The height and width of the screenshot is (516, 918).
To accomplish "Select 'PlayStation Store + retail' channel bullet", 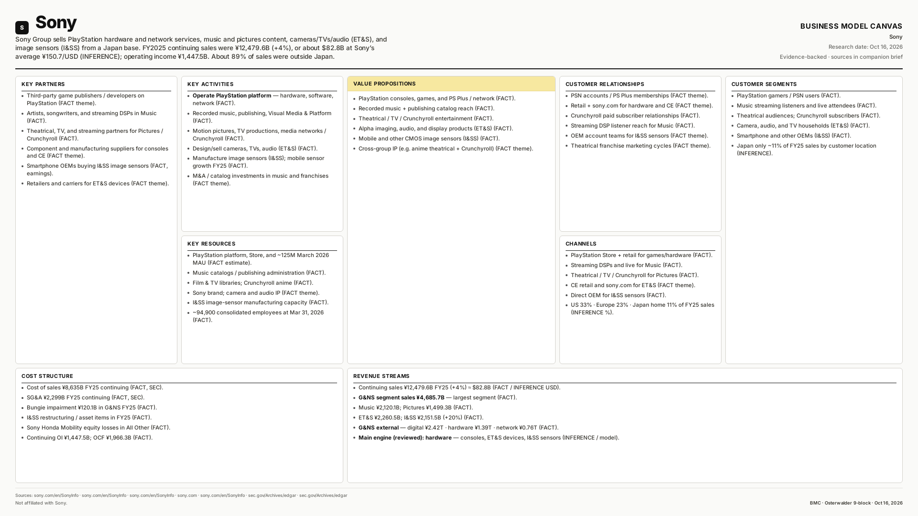I will coord(642,255).
